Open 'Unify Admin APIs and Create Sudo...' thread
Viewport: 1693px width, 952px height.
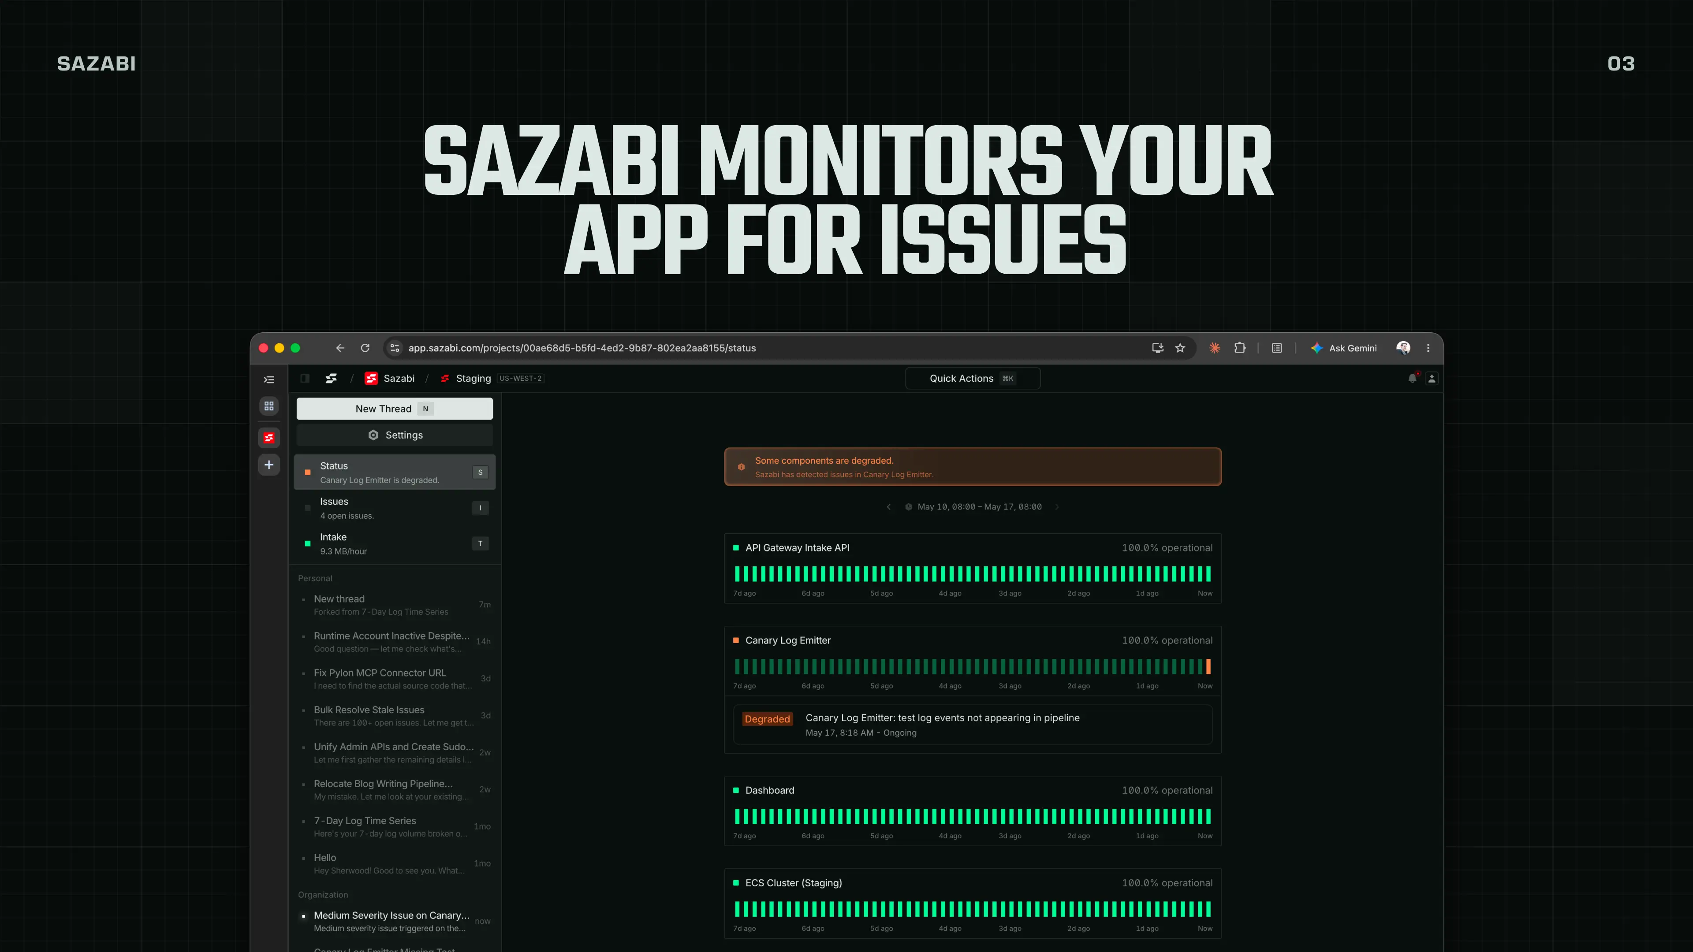(394, 753)
